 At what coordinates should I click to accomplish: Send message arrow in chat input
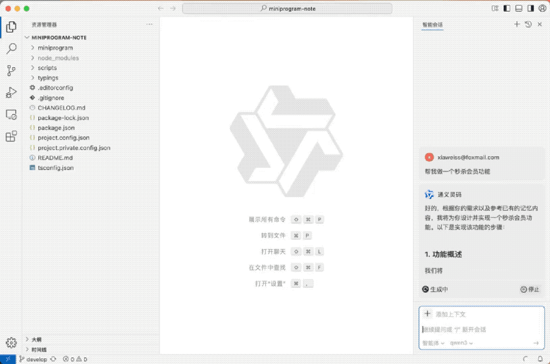click(536, 343)
